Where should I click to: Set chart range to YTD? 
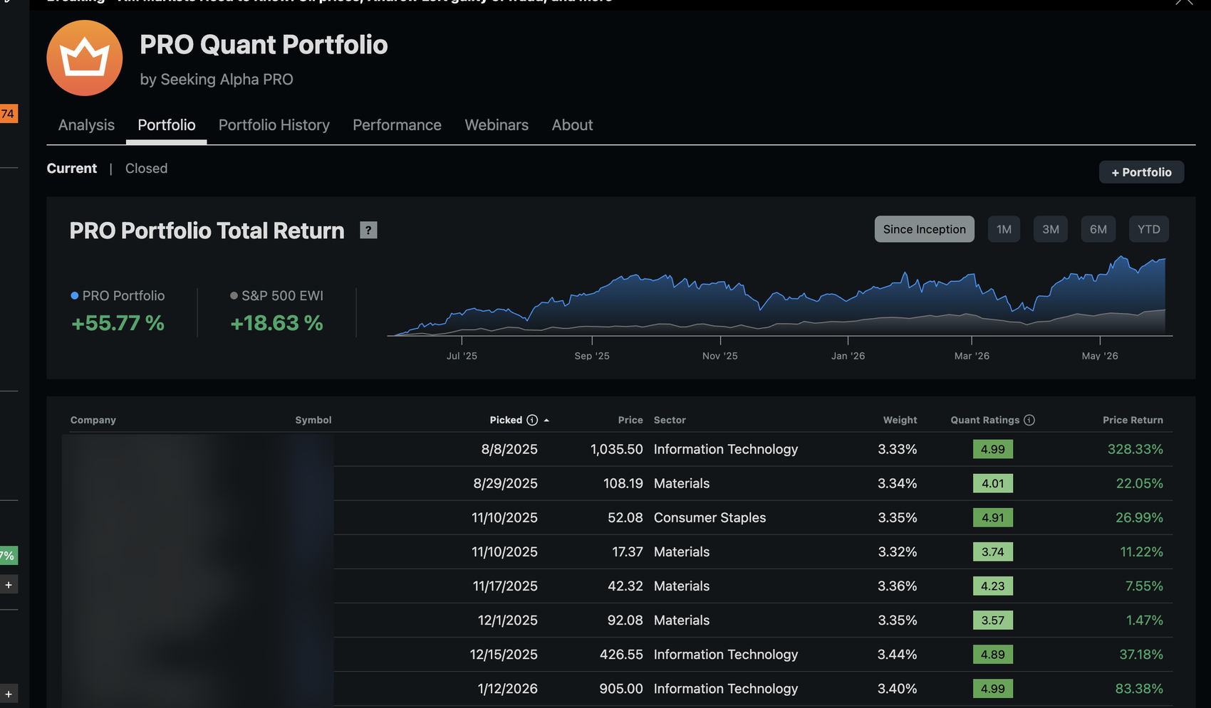[1148, 229]
